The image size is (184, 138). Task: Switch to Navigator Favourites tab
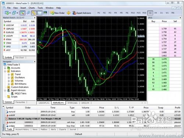[20, 102]
